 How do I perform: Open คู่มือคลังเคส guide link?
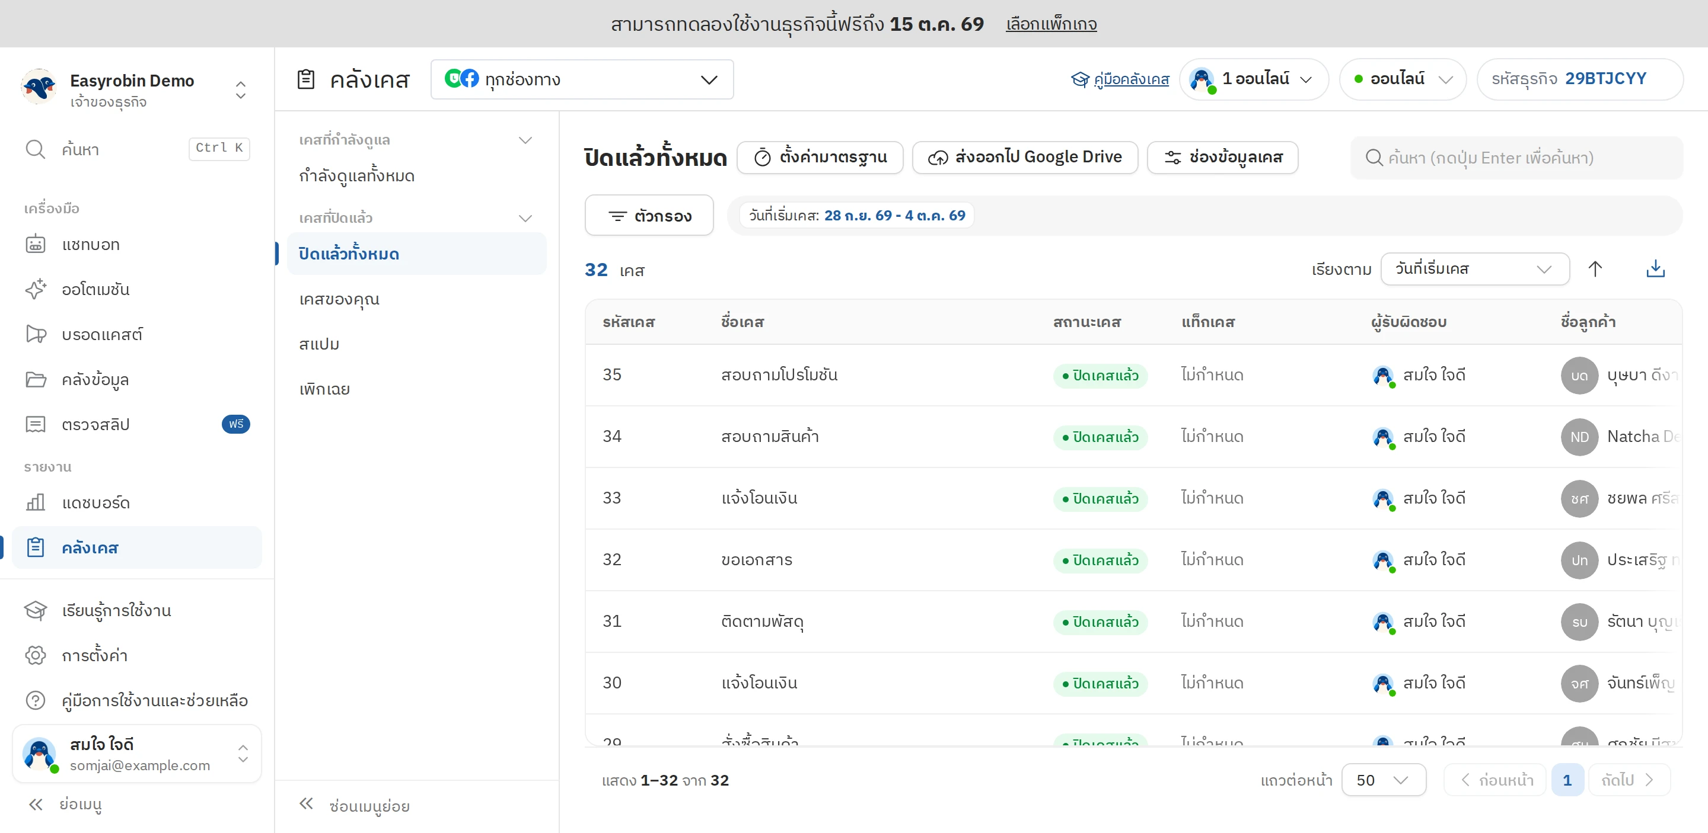point(1120,79)
